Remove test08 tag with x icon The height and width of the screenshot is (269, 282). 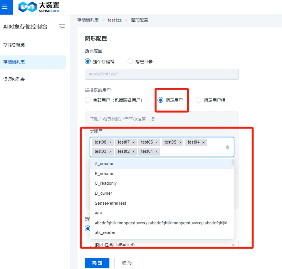coord(110,142)
